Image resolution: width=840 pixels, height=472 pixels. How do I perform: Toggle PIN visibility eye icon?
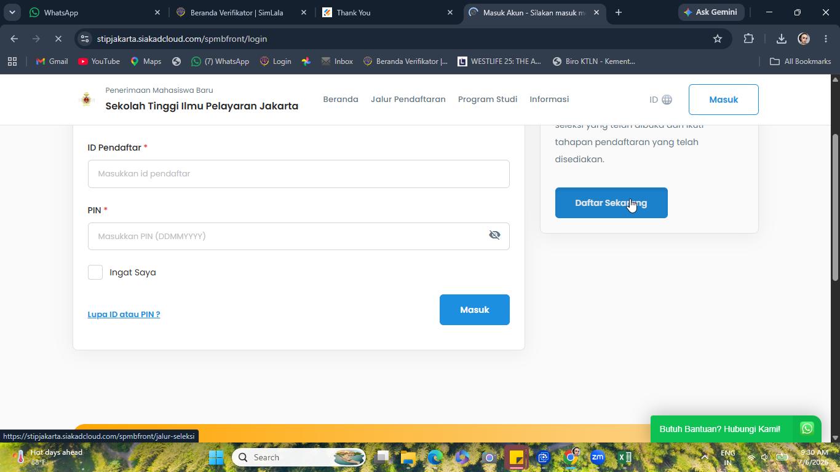coord(494,235)
